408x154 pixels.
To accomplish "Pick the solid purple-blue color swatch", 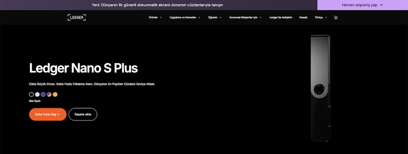I will (43, 94).
